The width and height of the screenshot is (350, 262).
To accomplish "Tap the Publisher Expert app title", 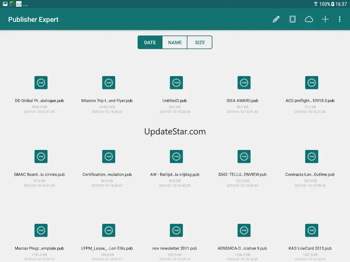I will pos(33,19).
